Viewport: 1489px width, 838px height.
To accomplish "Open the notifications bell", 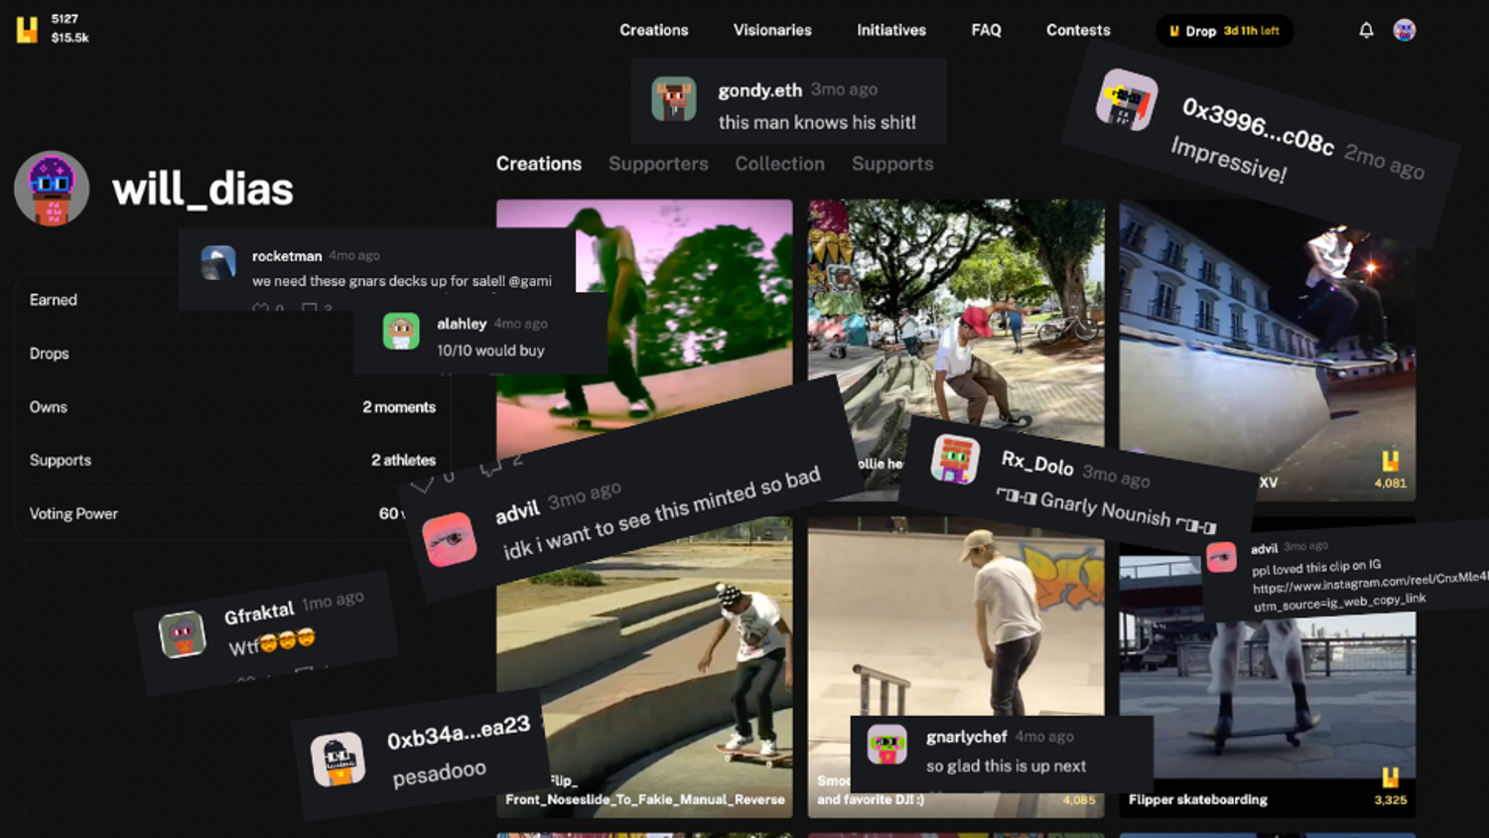I will pyautogui.click(x=1366, y=31).
